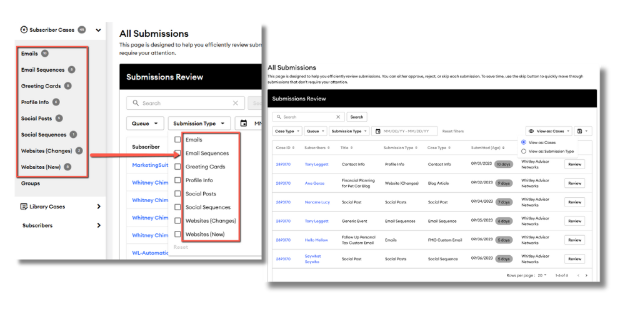625x312 pixels.
Task: Select View as: Submission Type radio option
Action: point(524,151)
